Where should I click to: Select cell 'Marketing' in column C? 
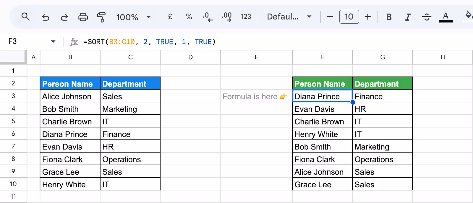(x=130, y=109)
